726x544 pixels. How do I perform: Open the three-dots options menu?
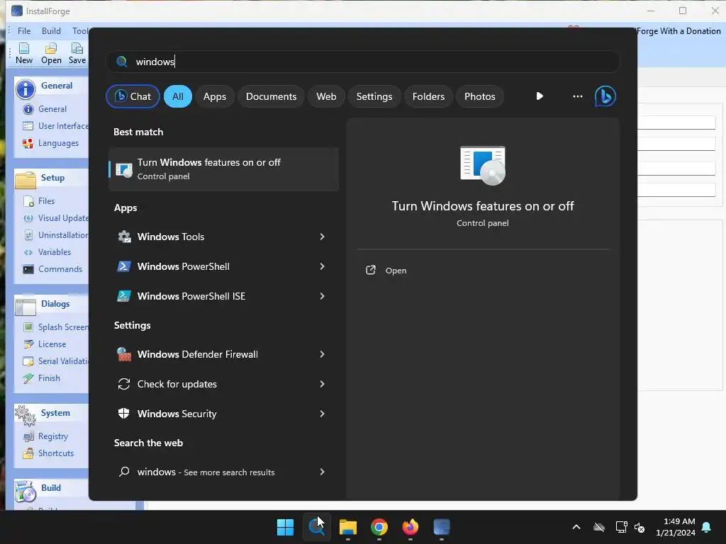(577, 96)
